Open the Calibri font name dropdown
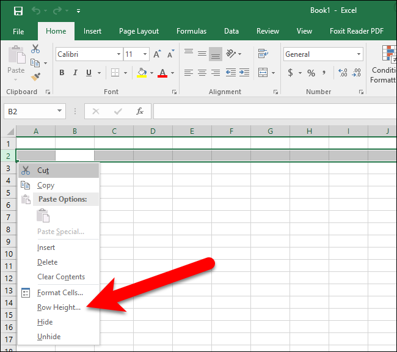The image size is (397, 352). [x=118, y=54]
